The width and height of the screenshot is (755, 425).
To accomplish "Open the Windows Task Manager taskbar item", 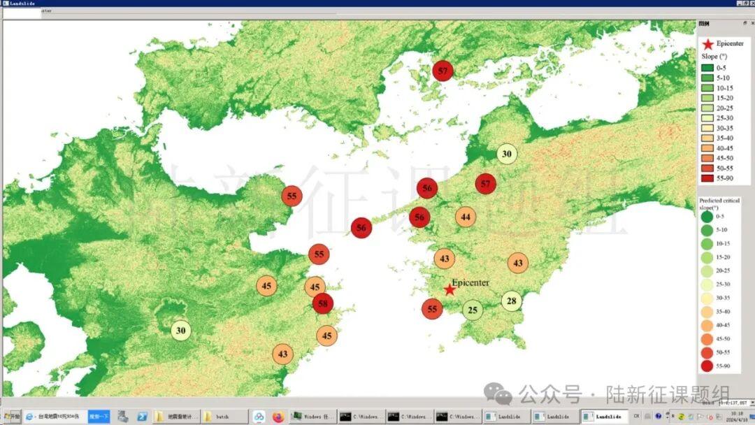I will tap(312, 417).
